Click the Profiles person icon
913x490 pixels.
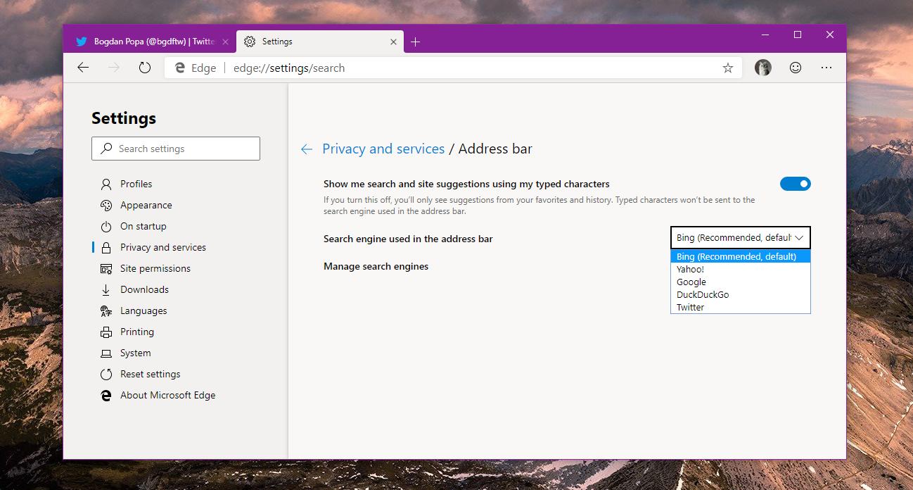pos(106,184)
